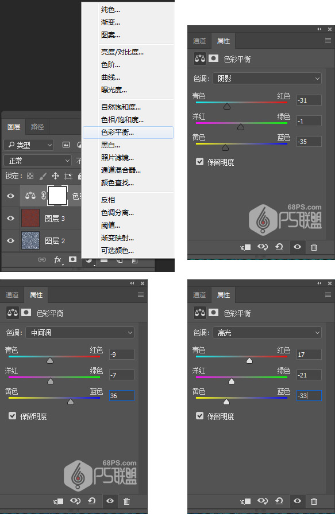Open the 色调 dropdown showing 高光
This screenshot has height=514, width=335.
tap(267, 333)
